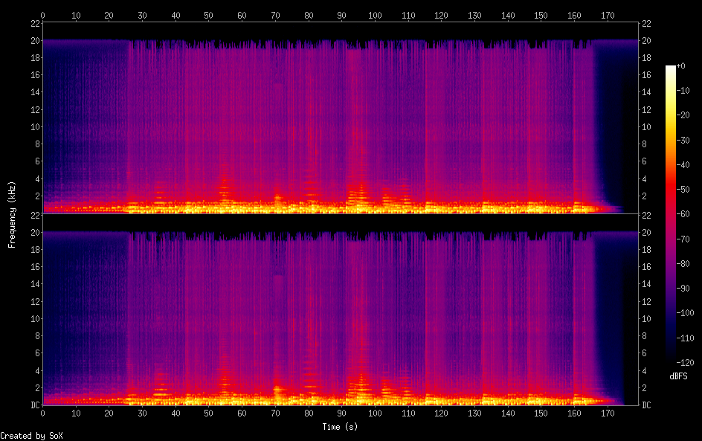Click the 20 kHz label on bottom channel's right axis
Viewport: 702px width, 441px height.
pos(647,233)
